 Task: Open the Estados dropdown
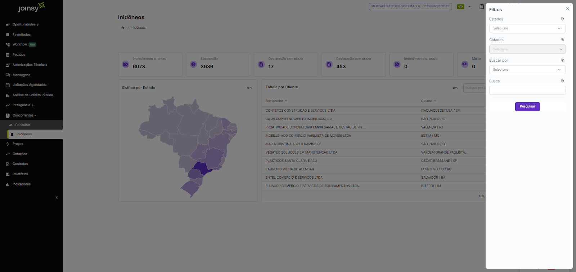[527, 28]
